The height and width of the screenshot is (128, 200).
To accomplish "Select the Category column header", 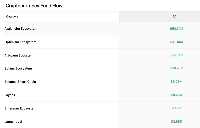I will (12, 16).
